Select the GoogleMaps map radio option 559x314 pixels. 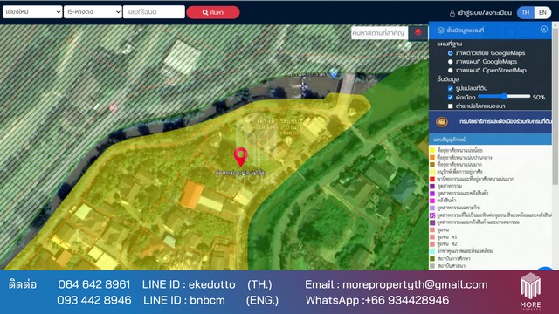coord(451,62)
